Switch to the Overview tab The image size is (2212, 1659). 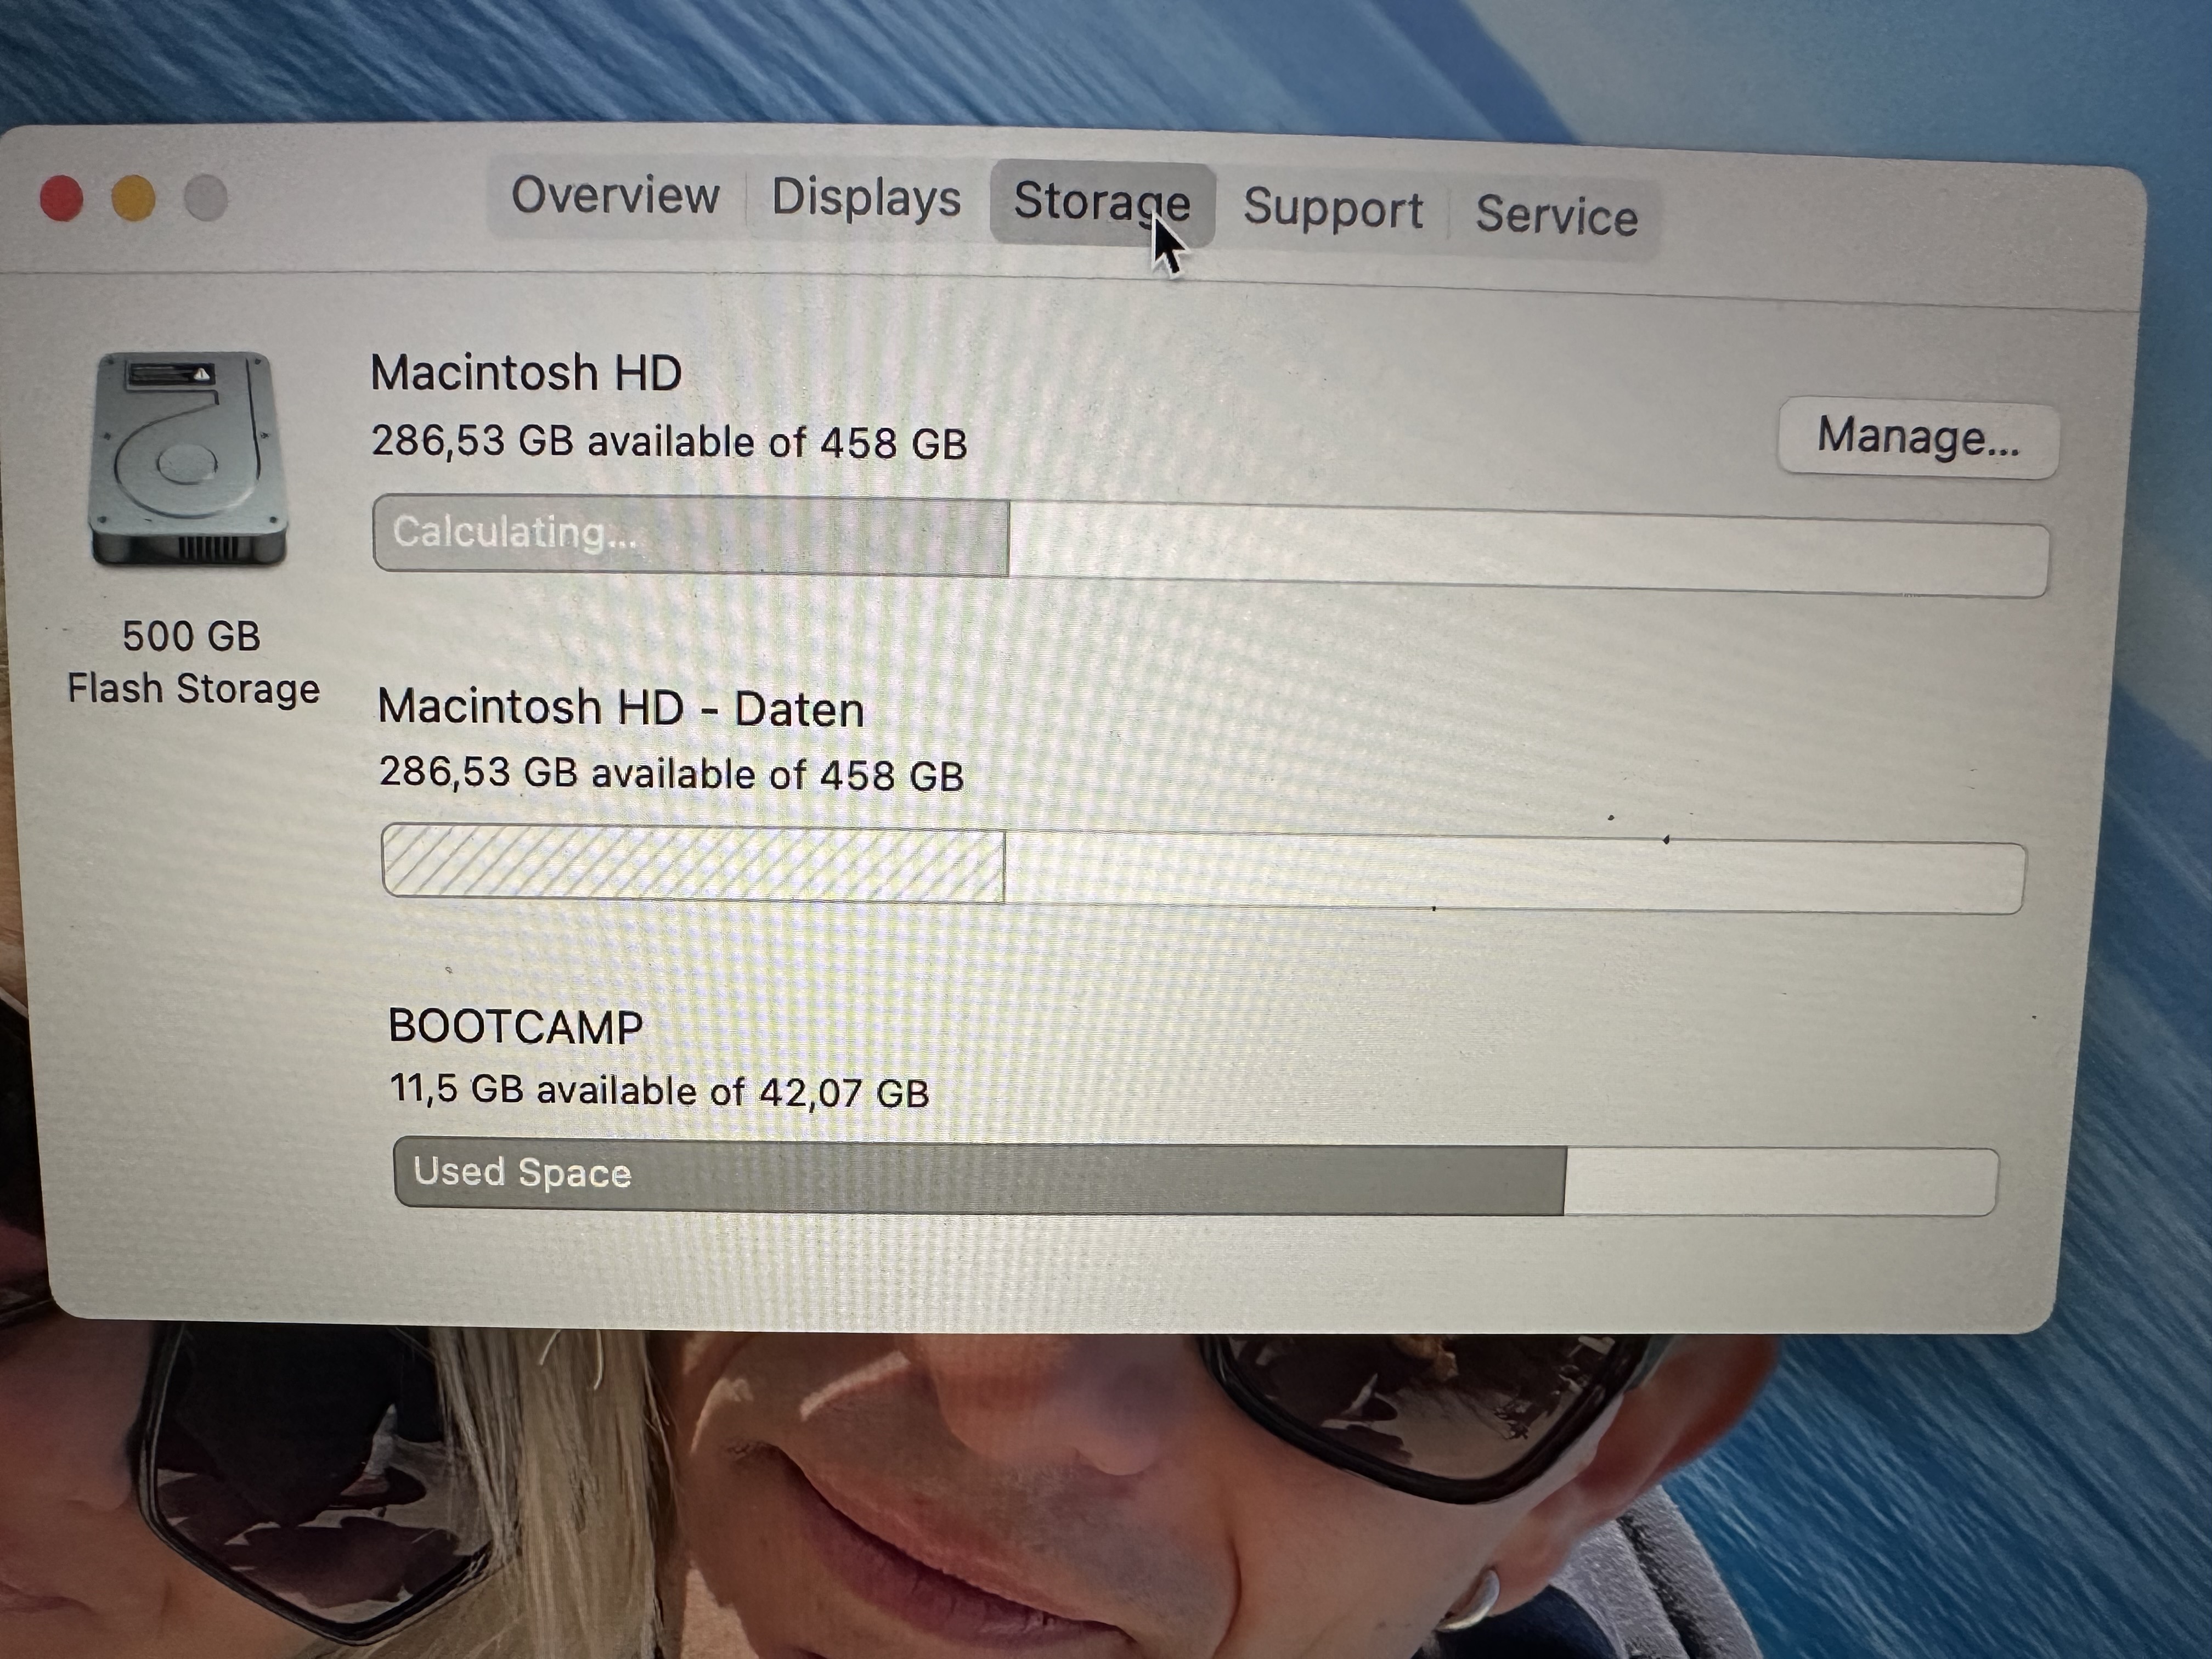click(x=615, y=195)
